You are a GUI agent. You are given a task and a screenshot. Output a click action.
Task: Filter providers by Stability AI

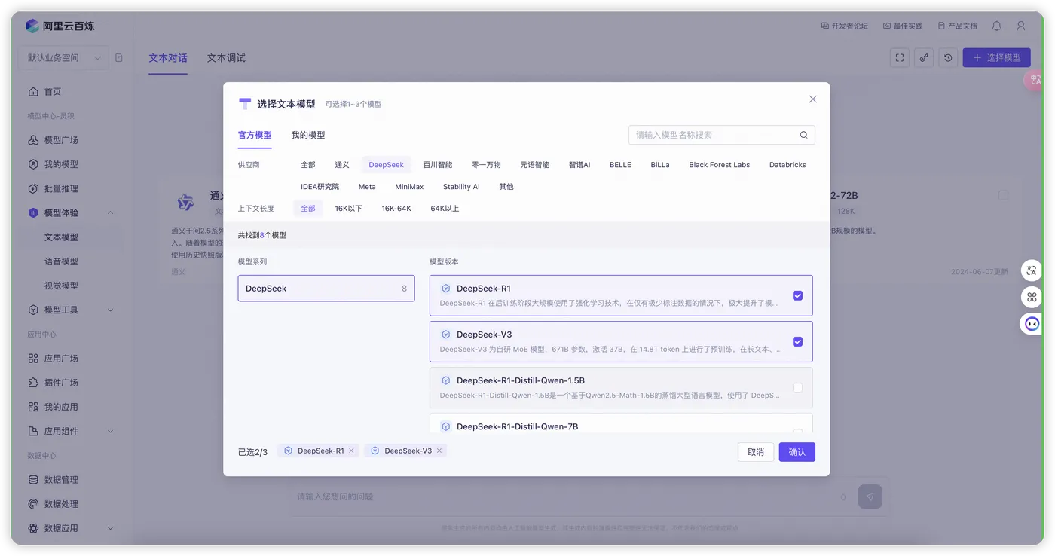pyautogui.click(x=461, y=187)
